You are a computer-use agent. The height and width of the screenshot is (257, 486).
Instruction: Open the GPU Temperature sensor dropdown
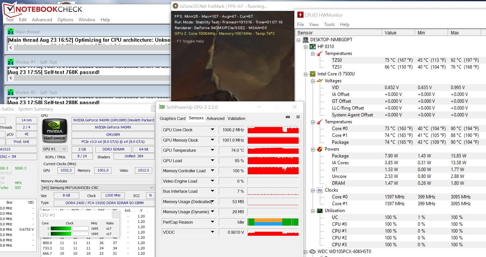pos(212,150)
